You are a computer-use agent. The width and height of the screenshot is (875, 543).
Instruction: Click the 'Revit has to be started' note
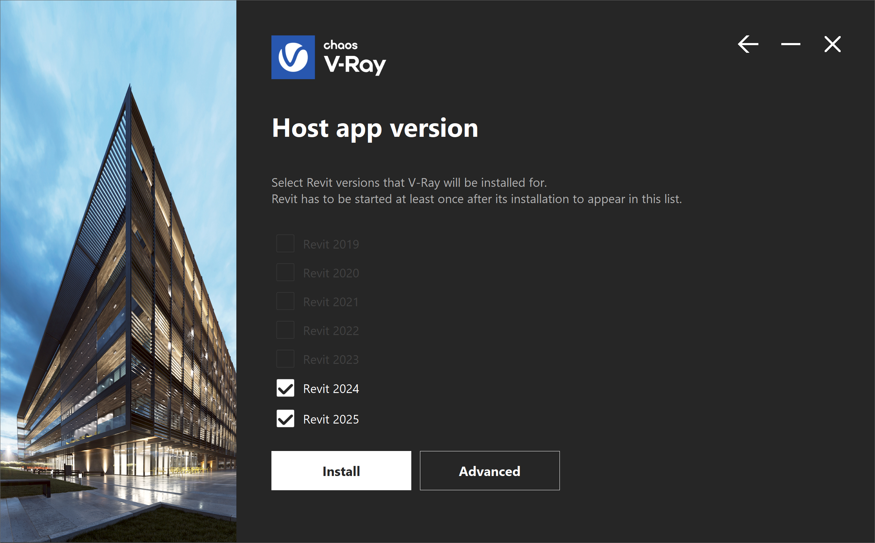[x=477, y=199]
